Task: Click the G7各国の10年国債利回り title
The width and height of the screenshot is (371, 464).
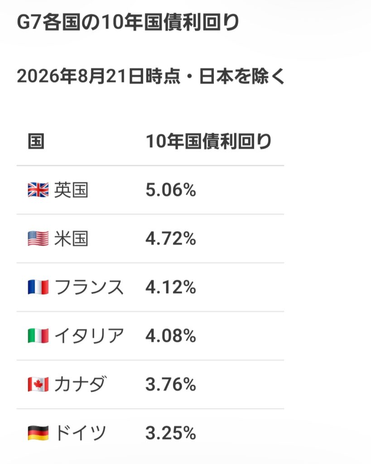Action: tap(128, 23)
